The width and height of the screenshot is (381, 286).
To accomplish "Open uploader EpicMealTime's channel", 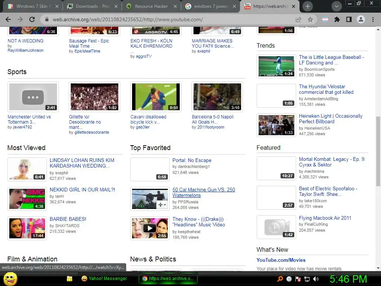I will 87,51.
